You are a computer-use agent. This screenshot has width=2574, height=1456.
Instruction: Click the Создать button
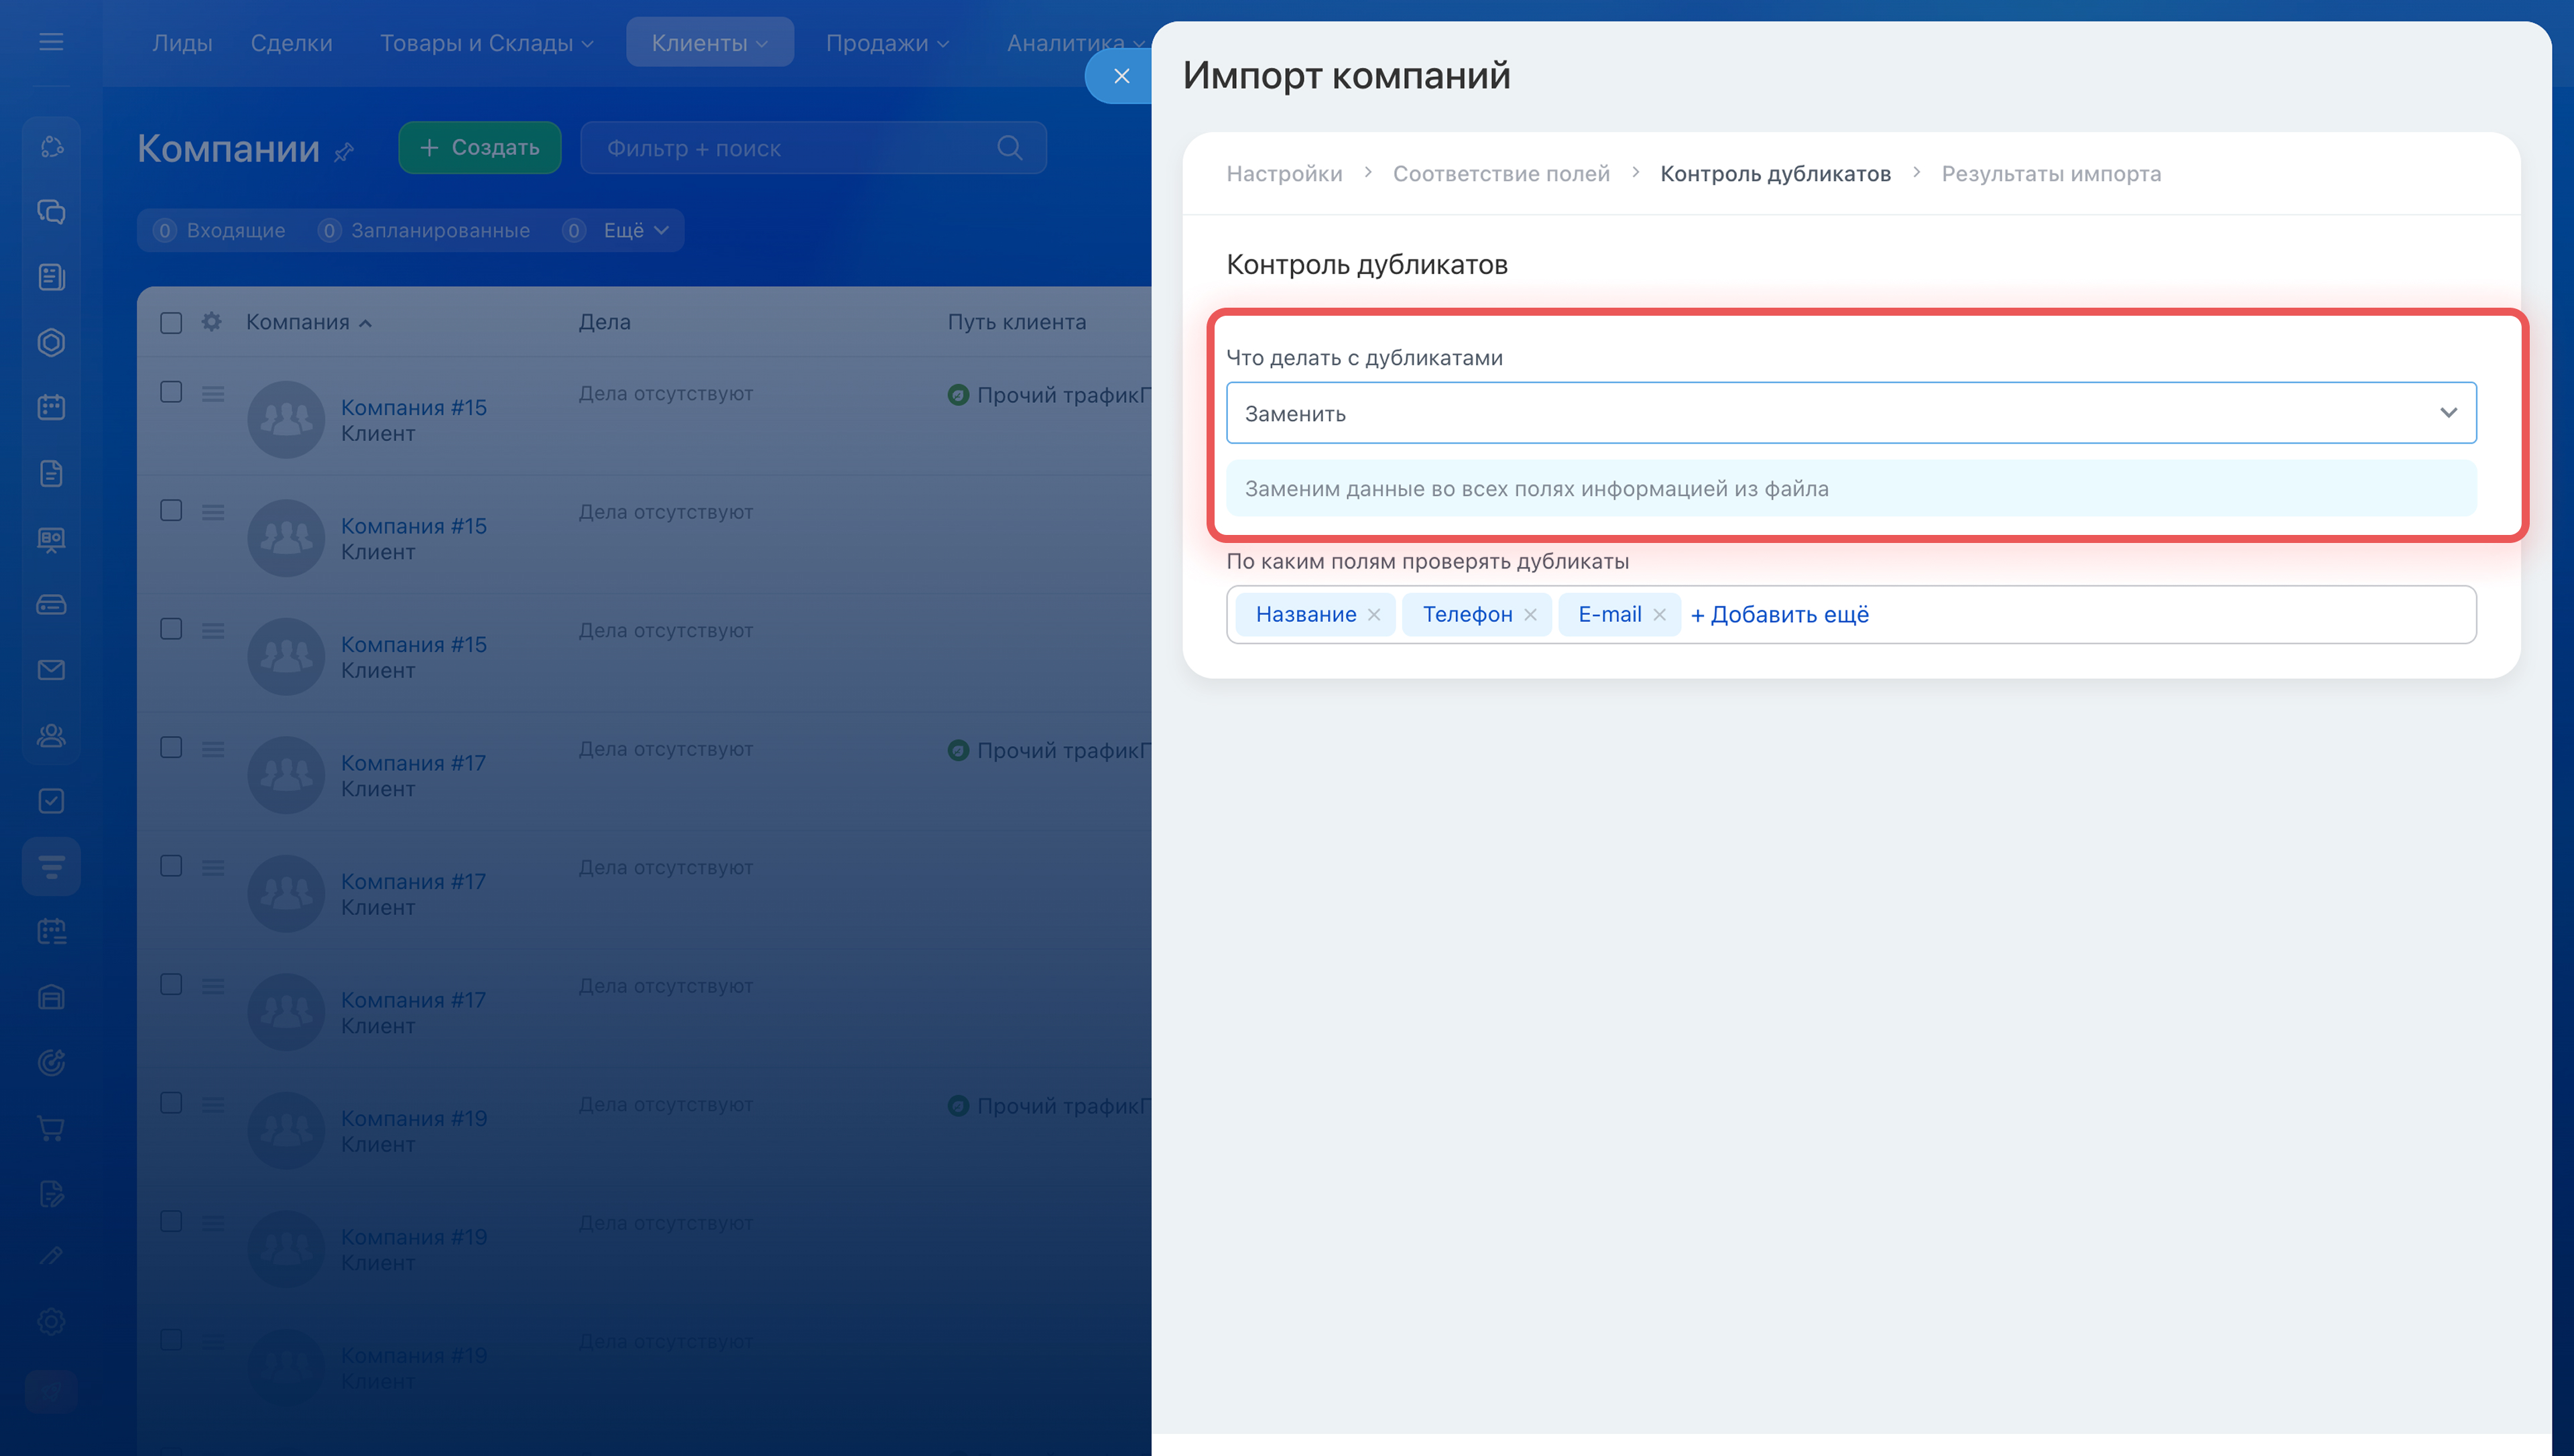479,148
